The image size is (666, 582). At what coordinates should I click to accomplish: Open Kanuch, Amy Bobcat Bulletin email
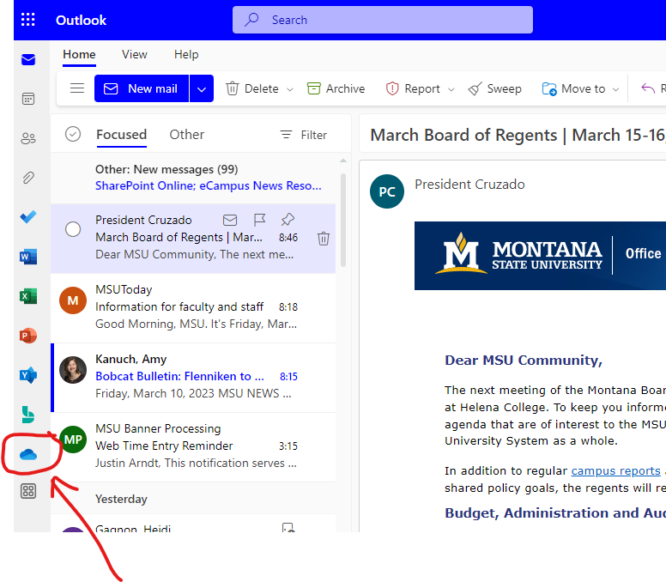pyautogui.click(x=193, y=377)
